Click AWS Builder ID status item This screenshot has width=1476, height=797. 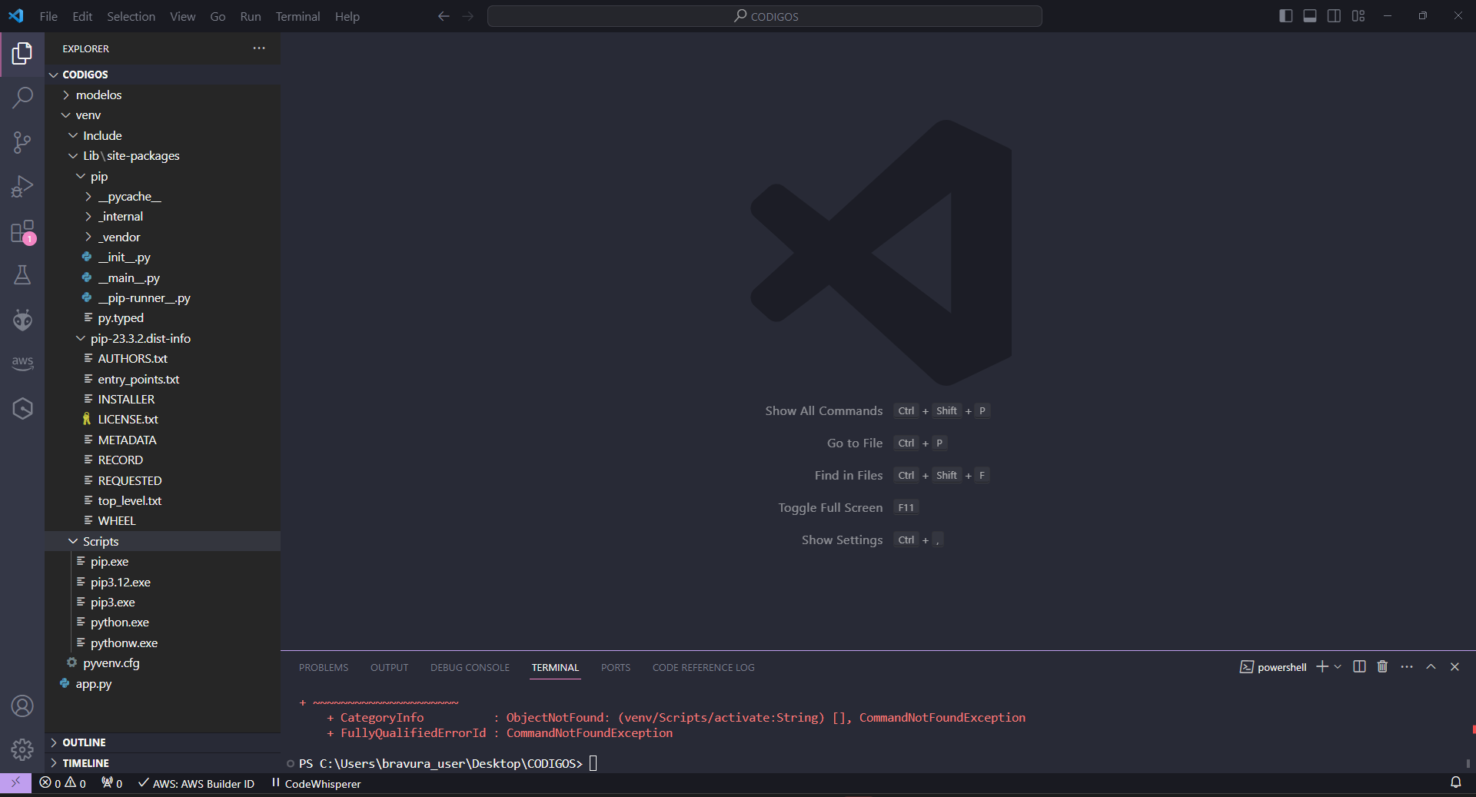pos(196,783)
